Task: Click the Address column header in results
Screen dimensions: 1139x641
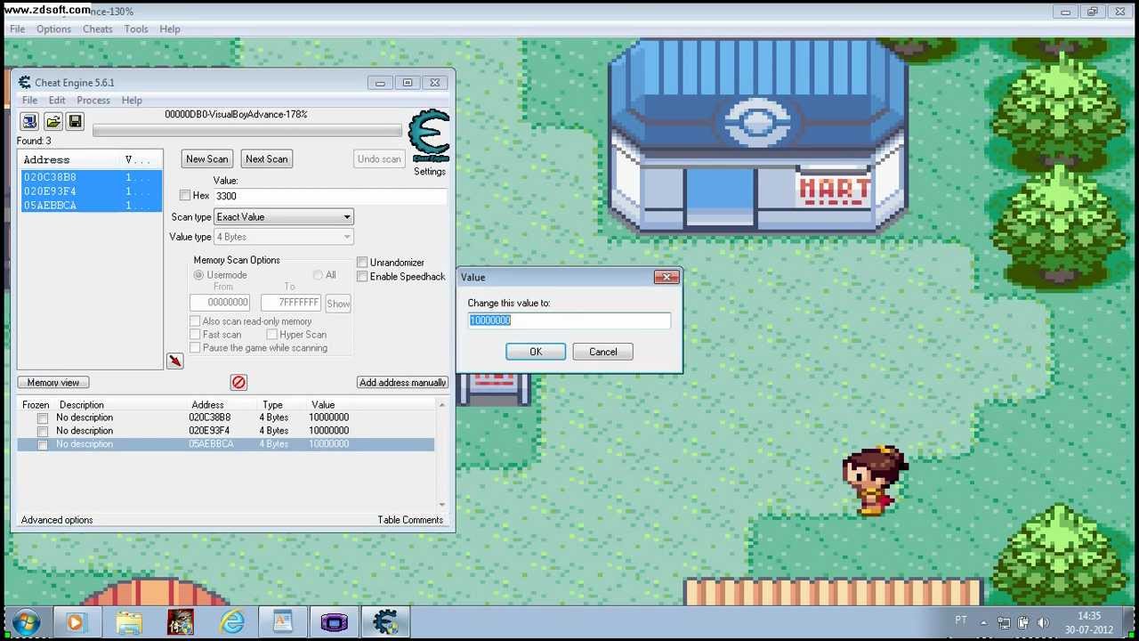Action: point(69,160)
